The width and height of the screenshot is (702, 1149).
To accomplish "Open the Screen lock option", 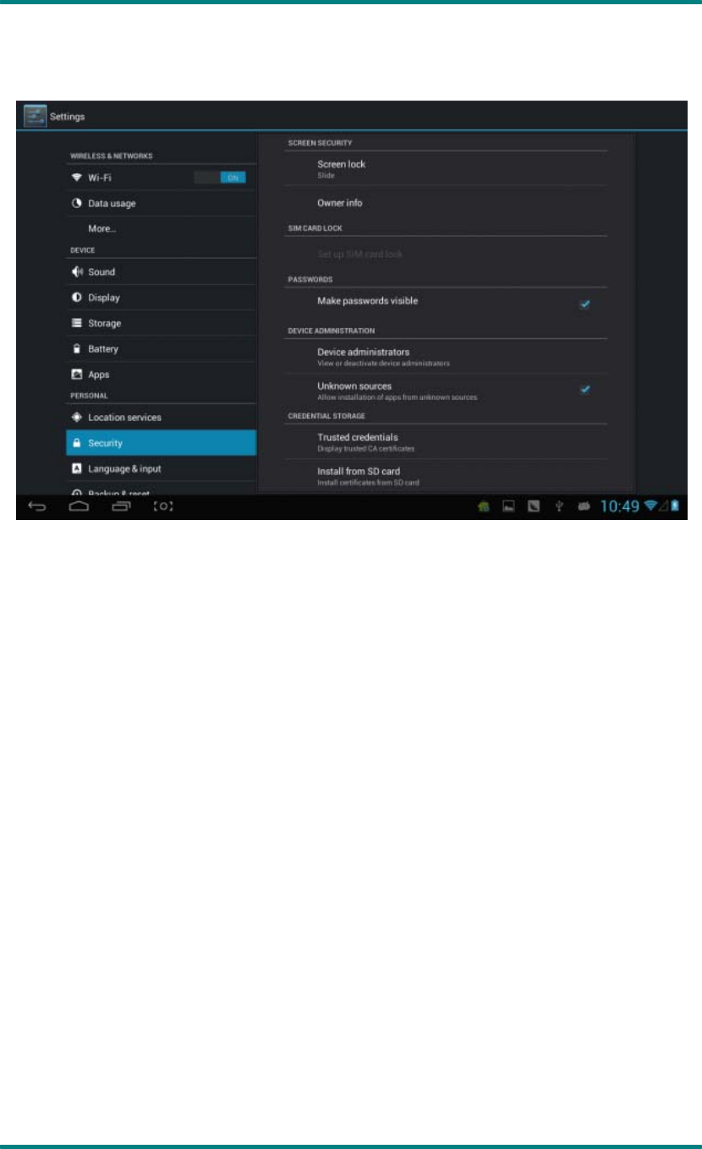I will pyautogui.click(x=447, y=168).
